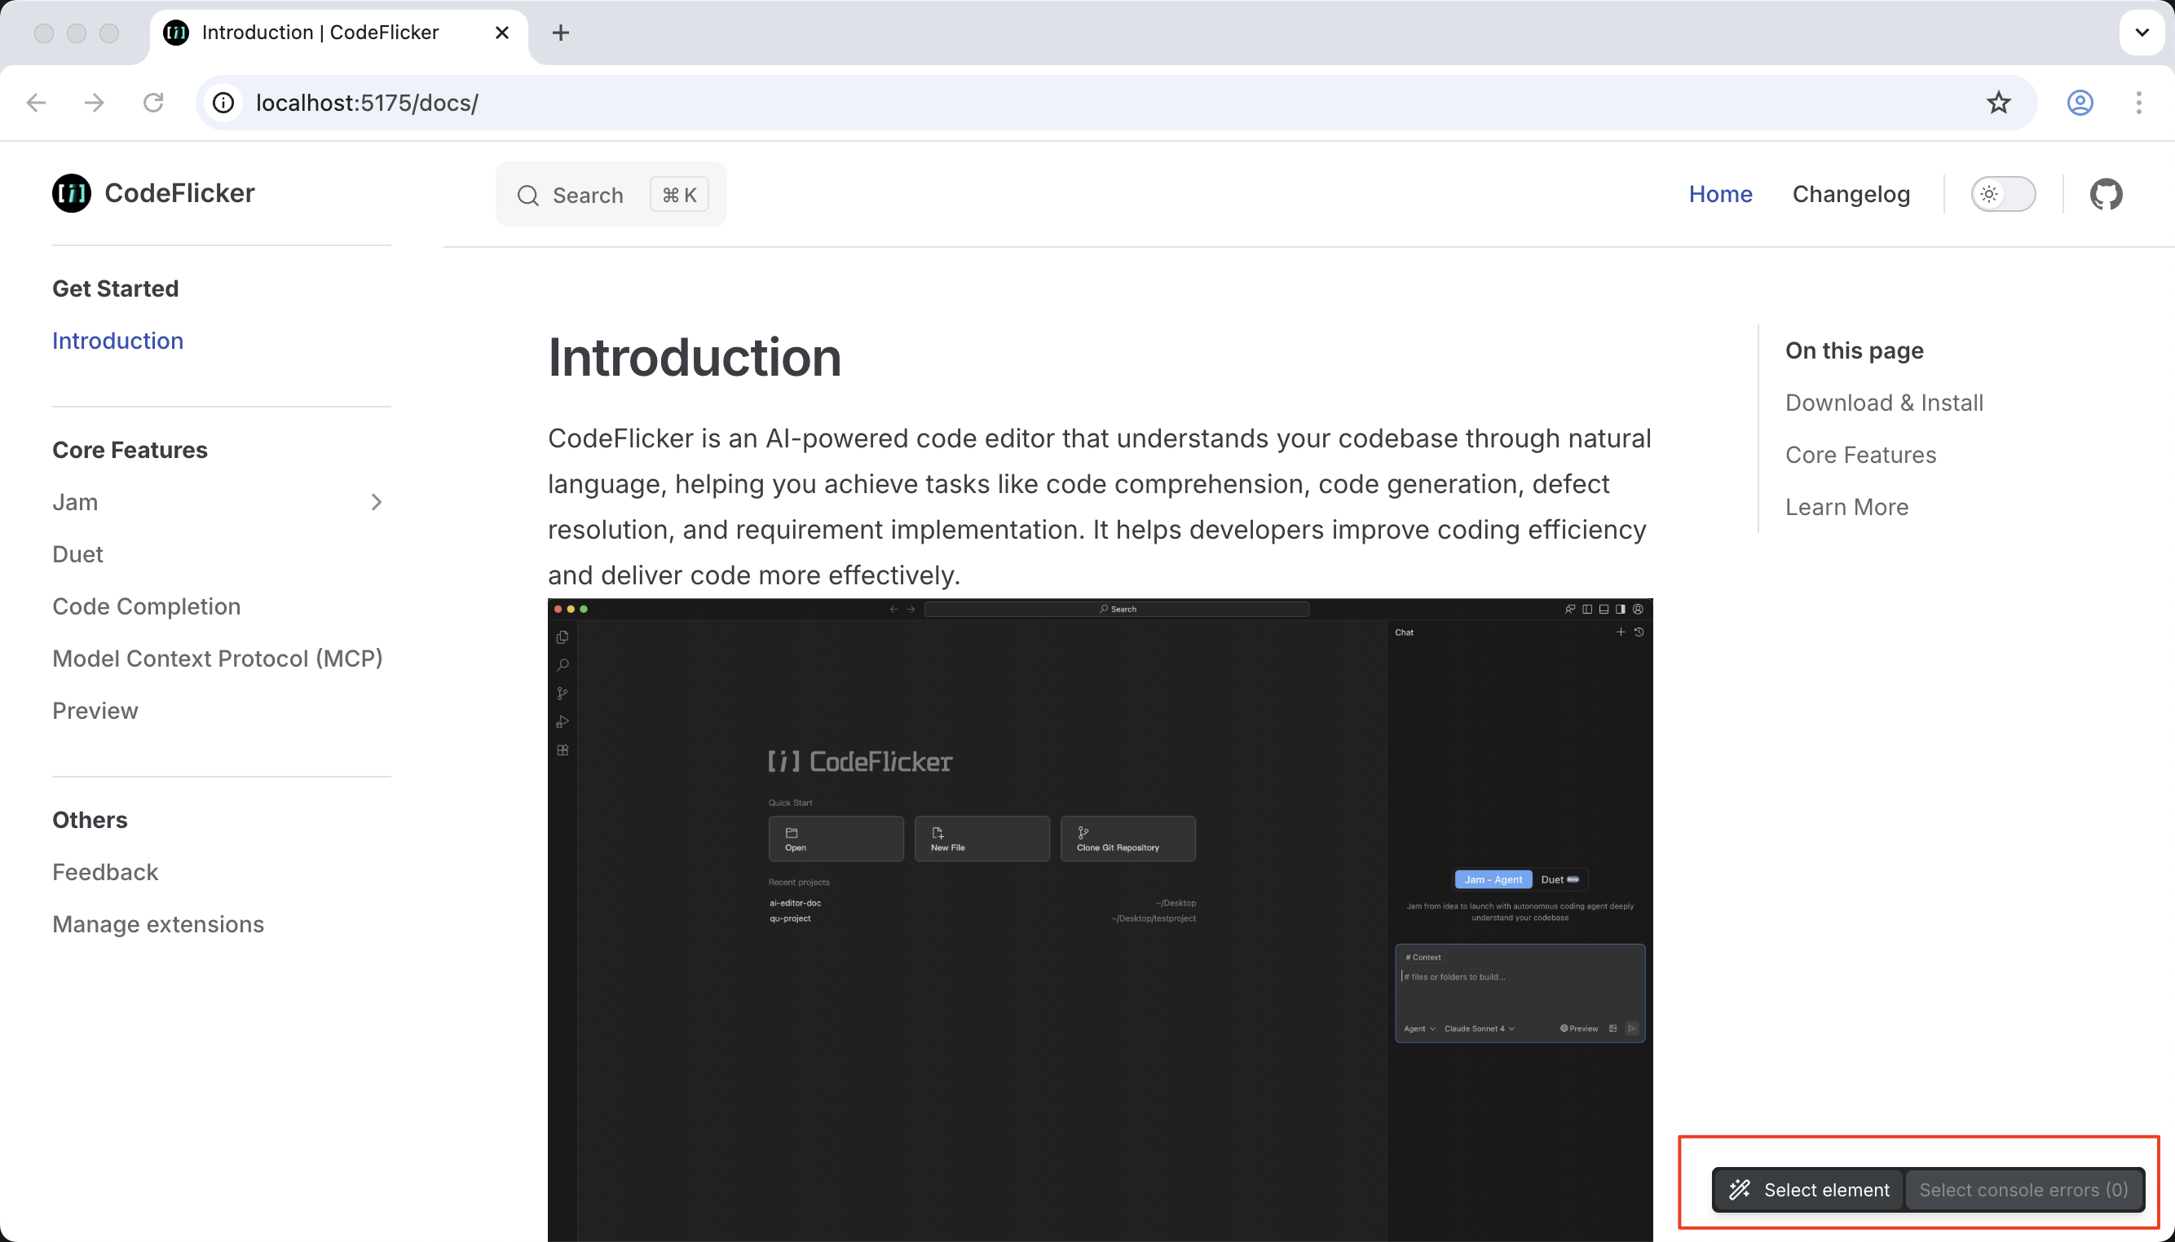Image resolution: width=2175 pixels, height=1242 pixels.
Task: Click the CodeFlicker logo icon
Action: coord(72,194)
